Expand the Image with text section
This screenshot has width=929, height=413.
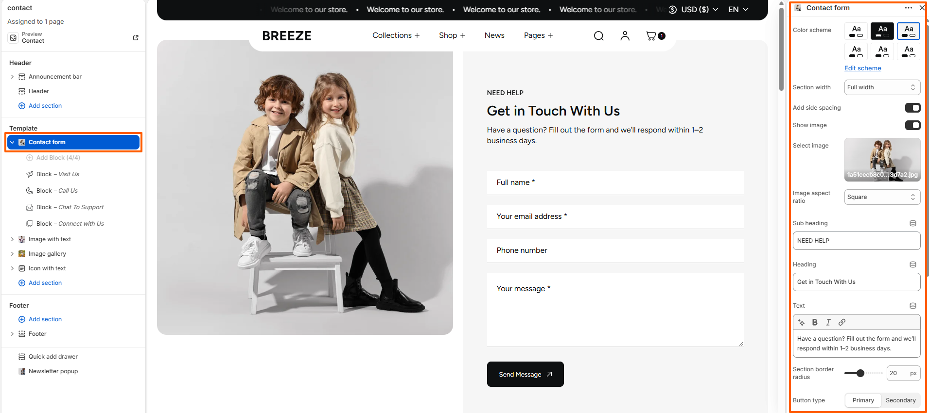[x=12, y=239]
